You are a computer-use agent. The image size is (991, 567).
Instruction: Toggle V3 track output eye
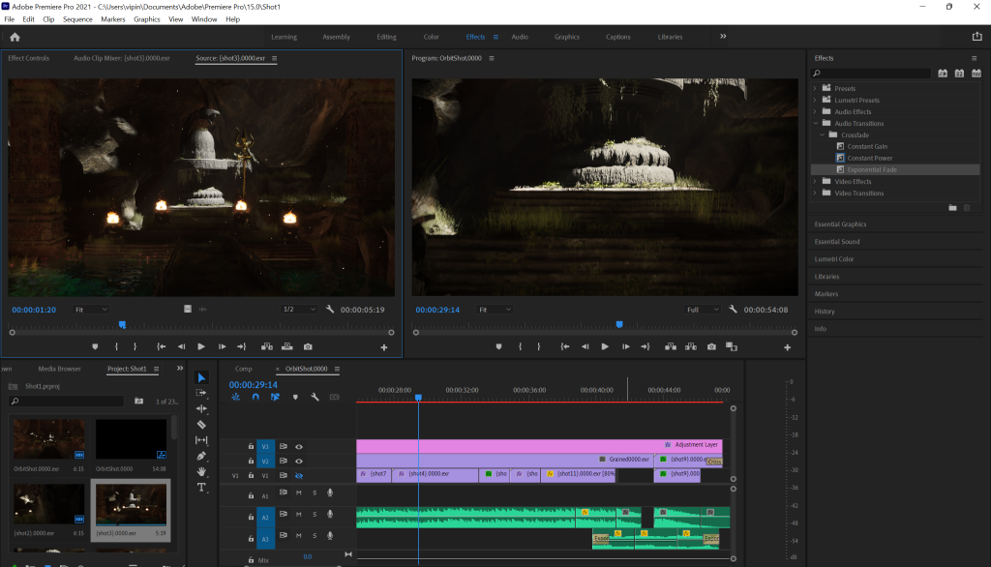(x=299, y=447)
